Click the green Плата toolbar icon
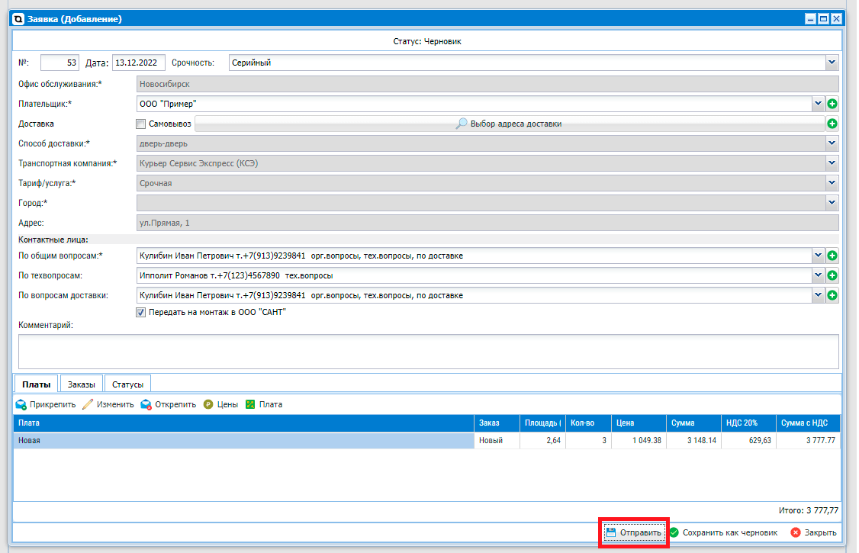This screenshot has height=553, width=859. (249, 404)
